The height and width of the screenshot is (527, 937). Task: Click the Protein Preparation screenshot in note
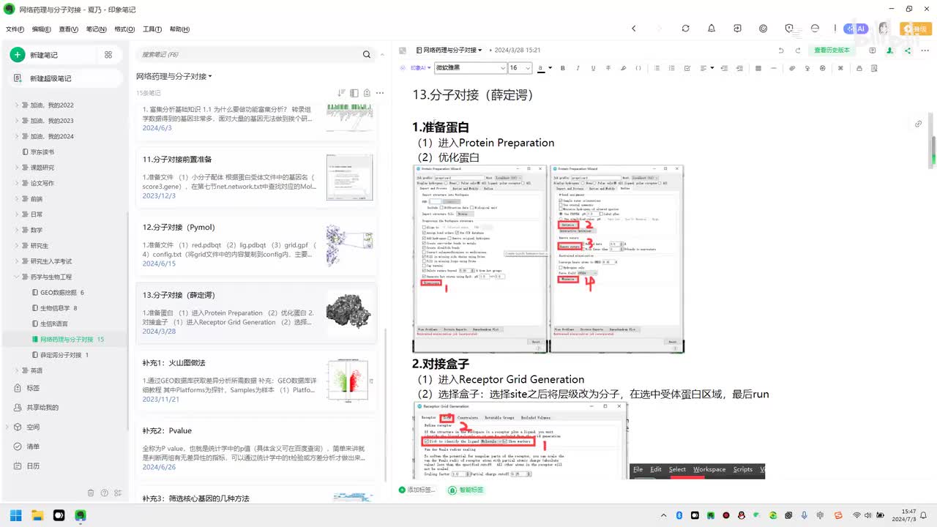(x=548, y=259)
